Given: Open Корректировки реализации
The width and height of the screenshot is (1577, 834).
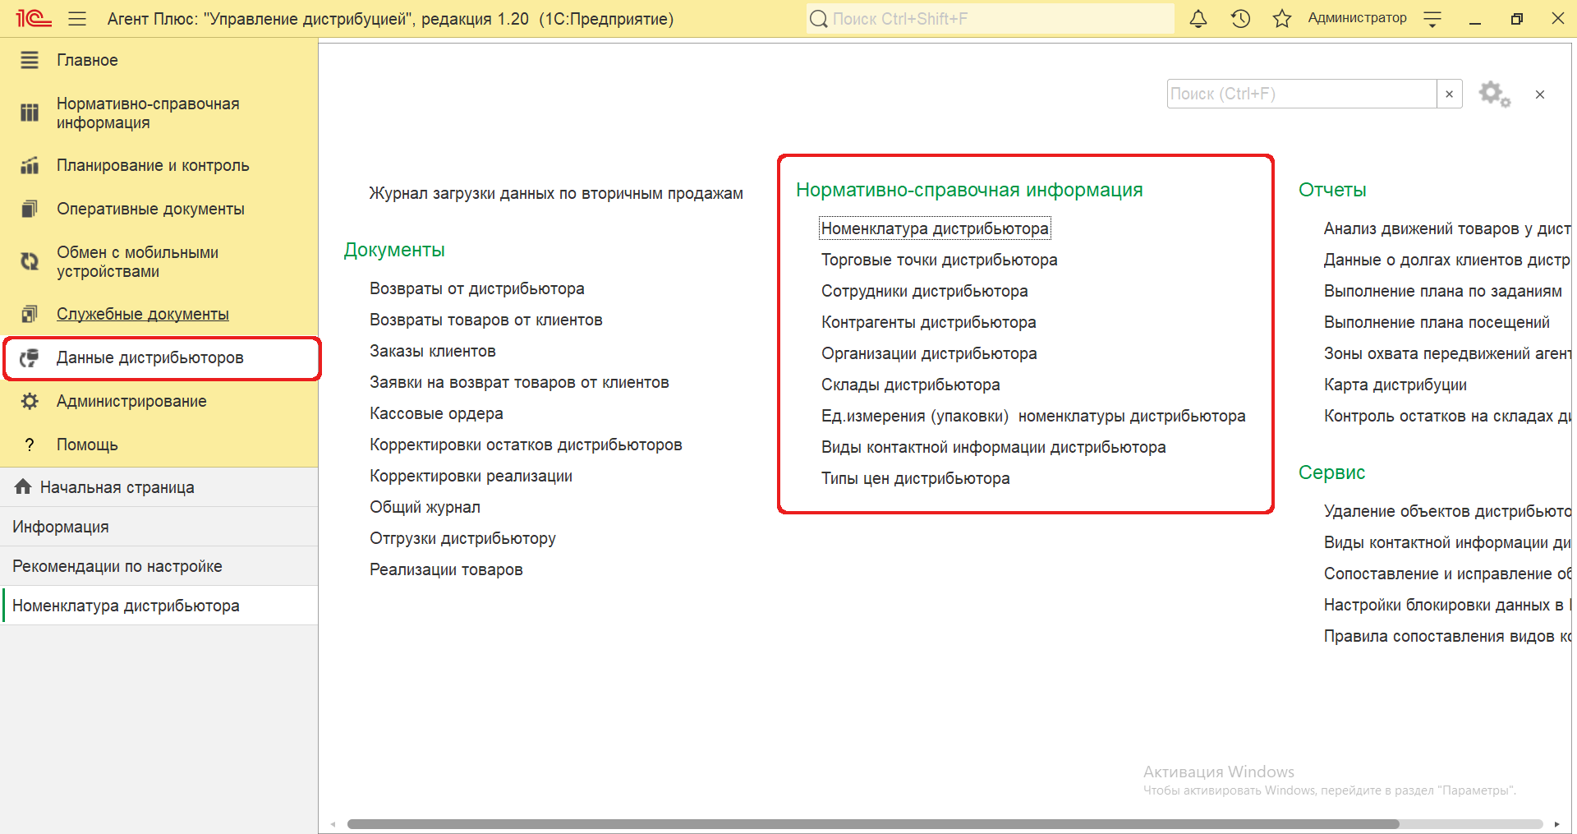Looking at the screenshot, I should pos(471,476).
